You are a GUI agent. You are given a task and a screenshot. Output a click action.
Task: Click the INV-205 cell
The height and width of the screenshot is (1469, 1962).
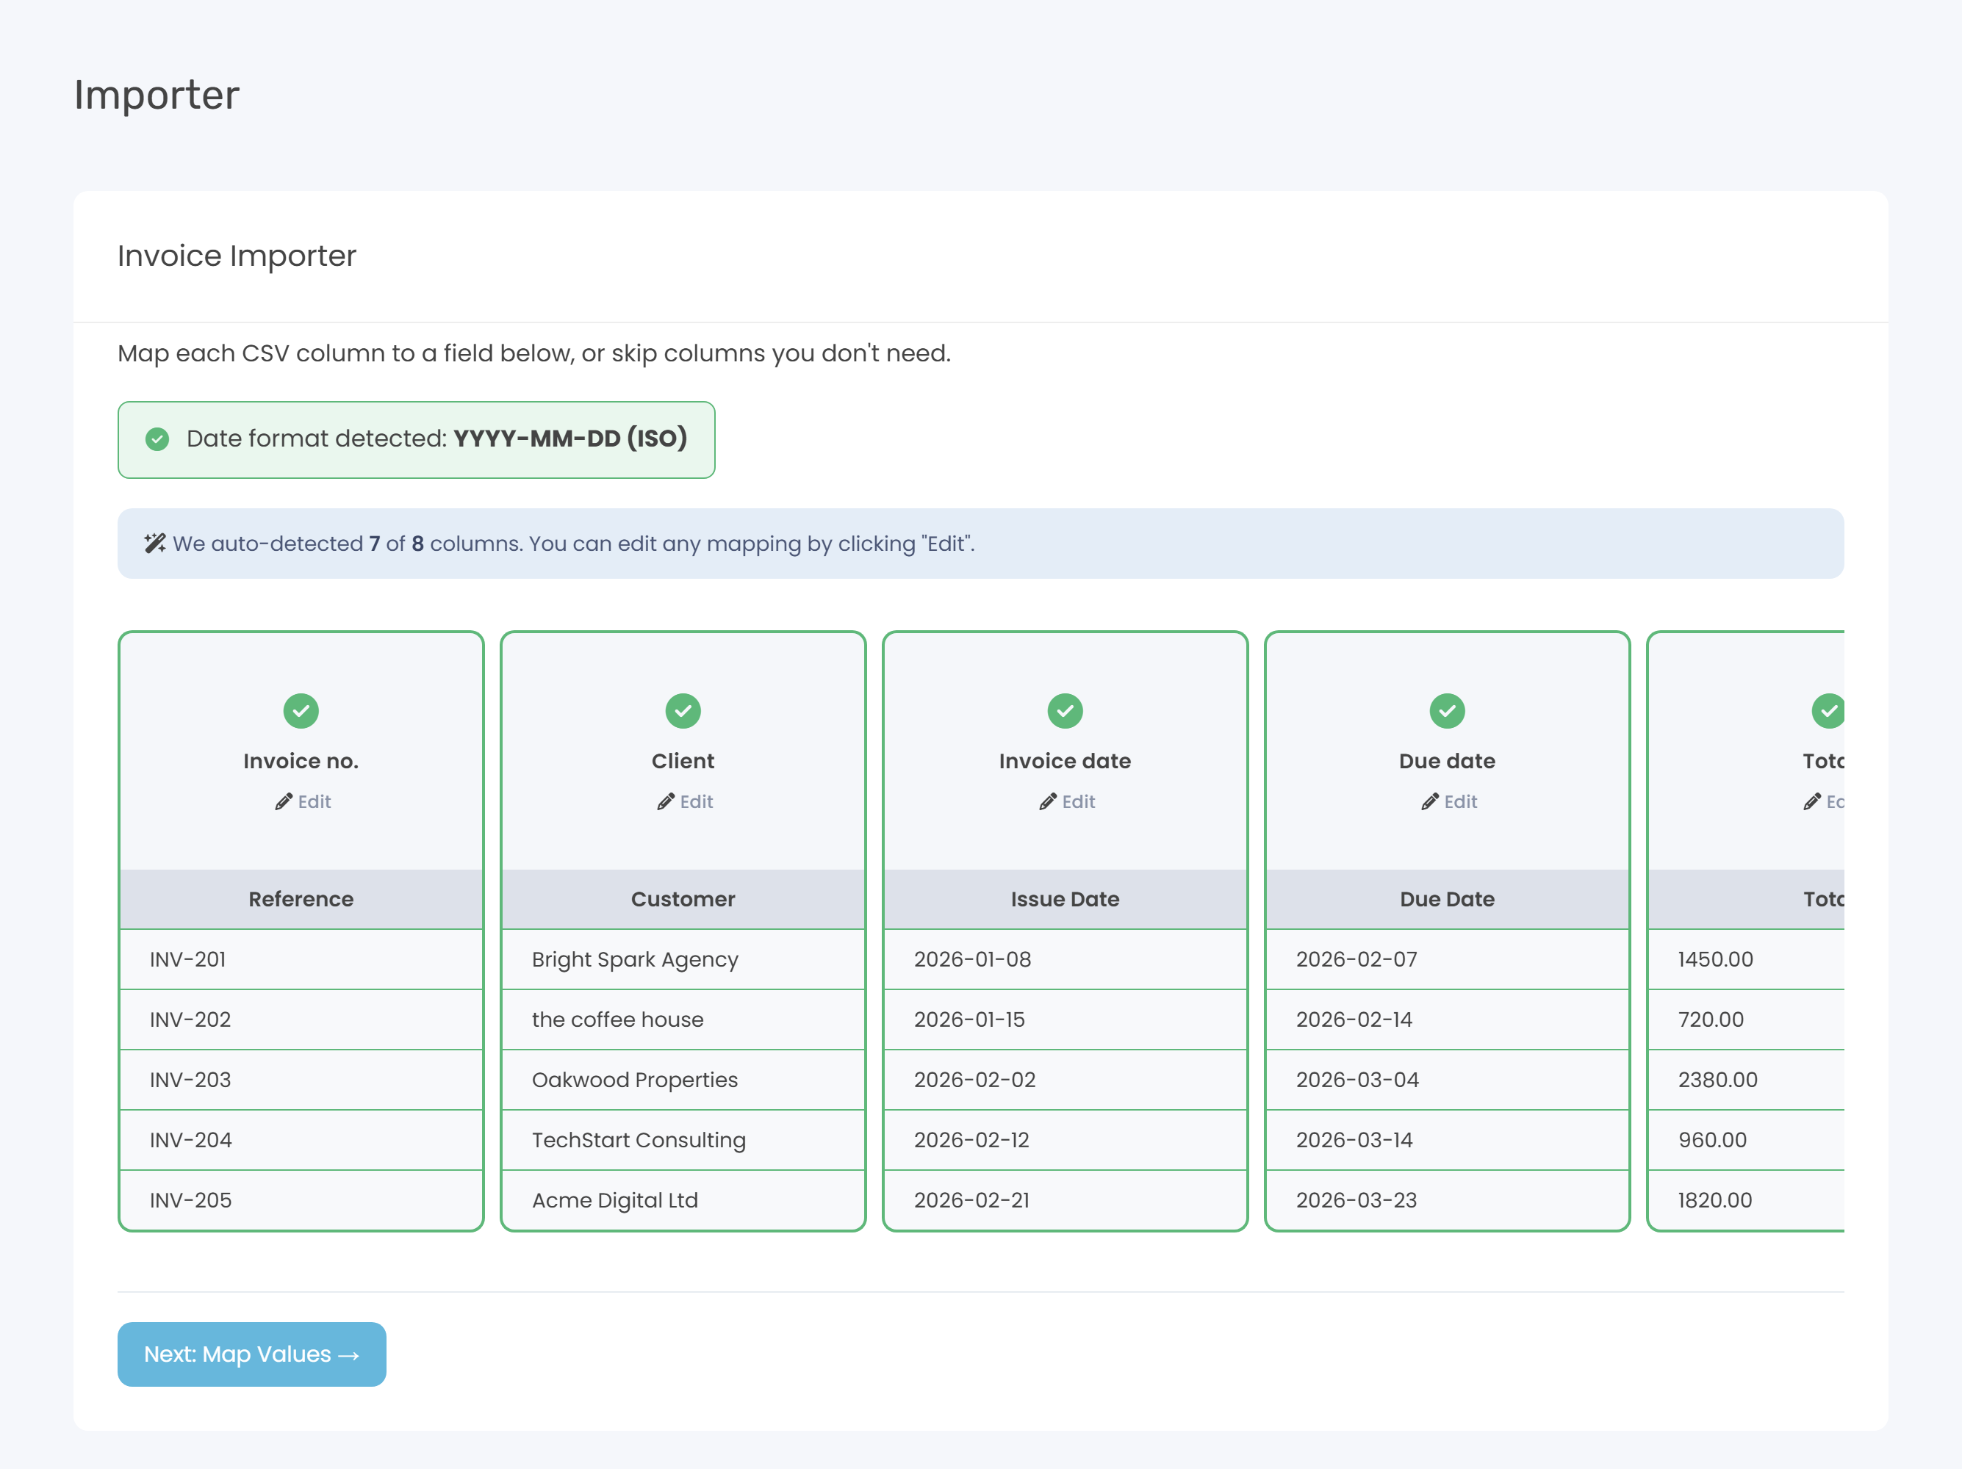click(301, 1200)
